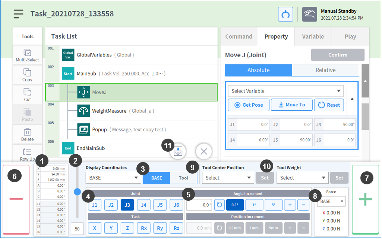Open the Force BASE coordinate dropdown

tap(331, 201)
